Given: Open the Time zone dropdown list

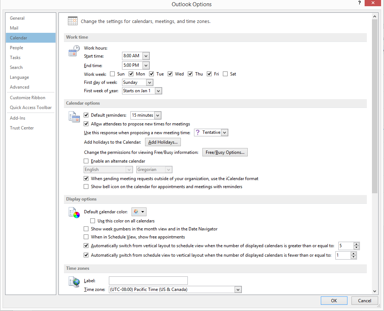Looking at the screenshot, I should (238, 289).
